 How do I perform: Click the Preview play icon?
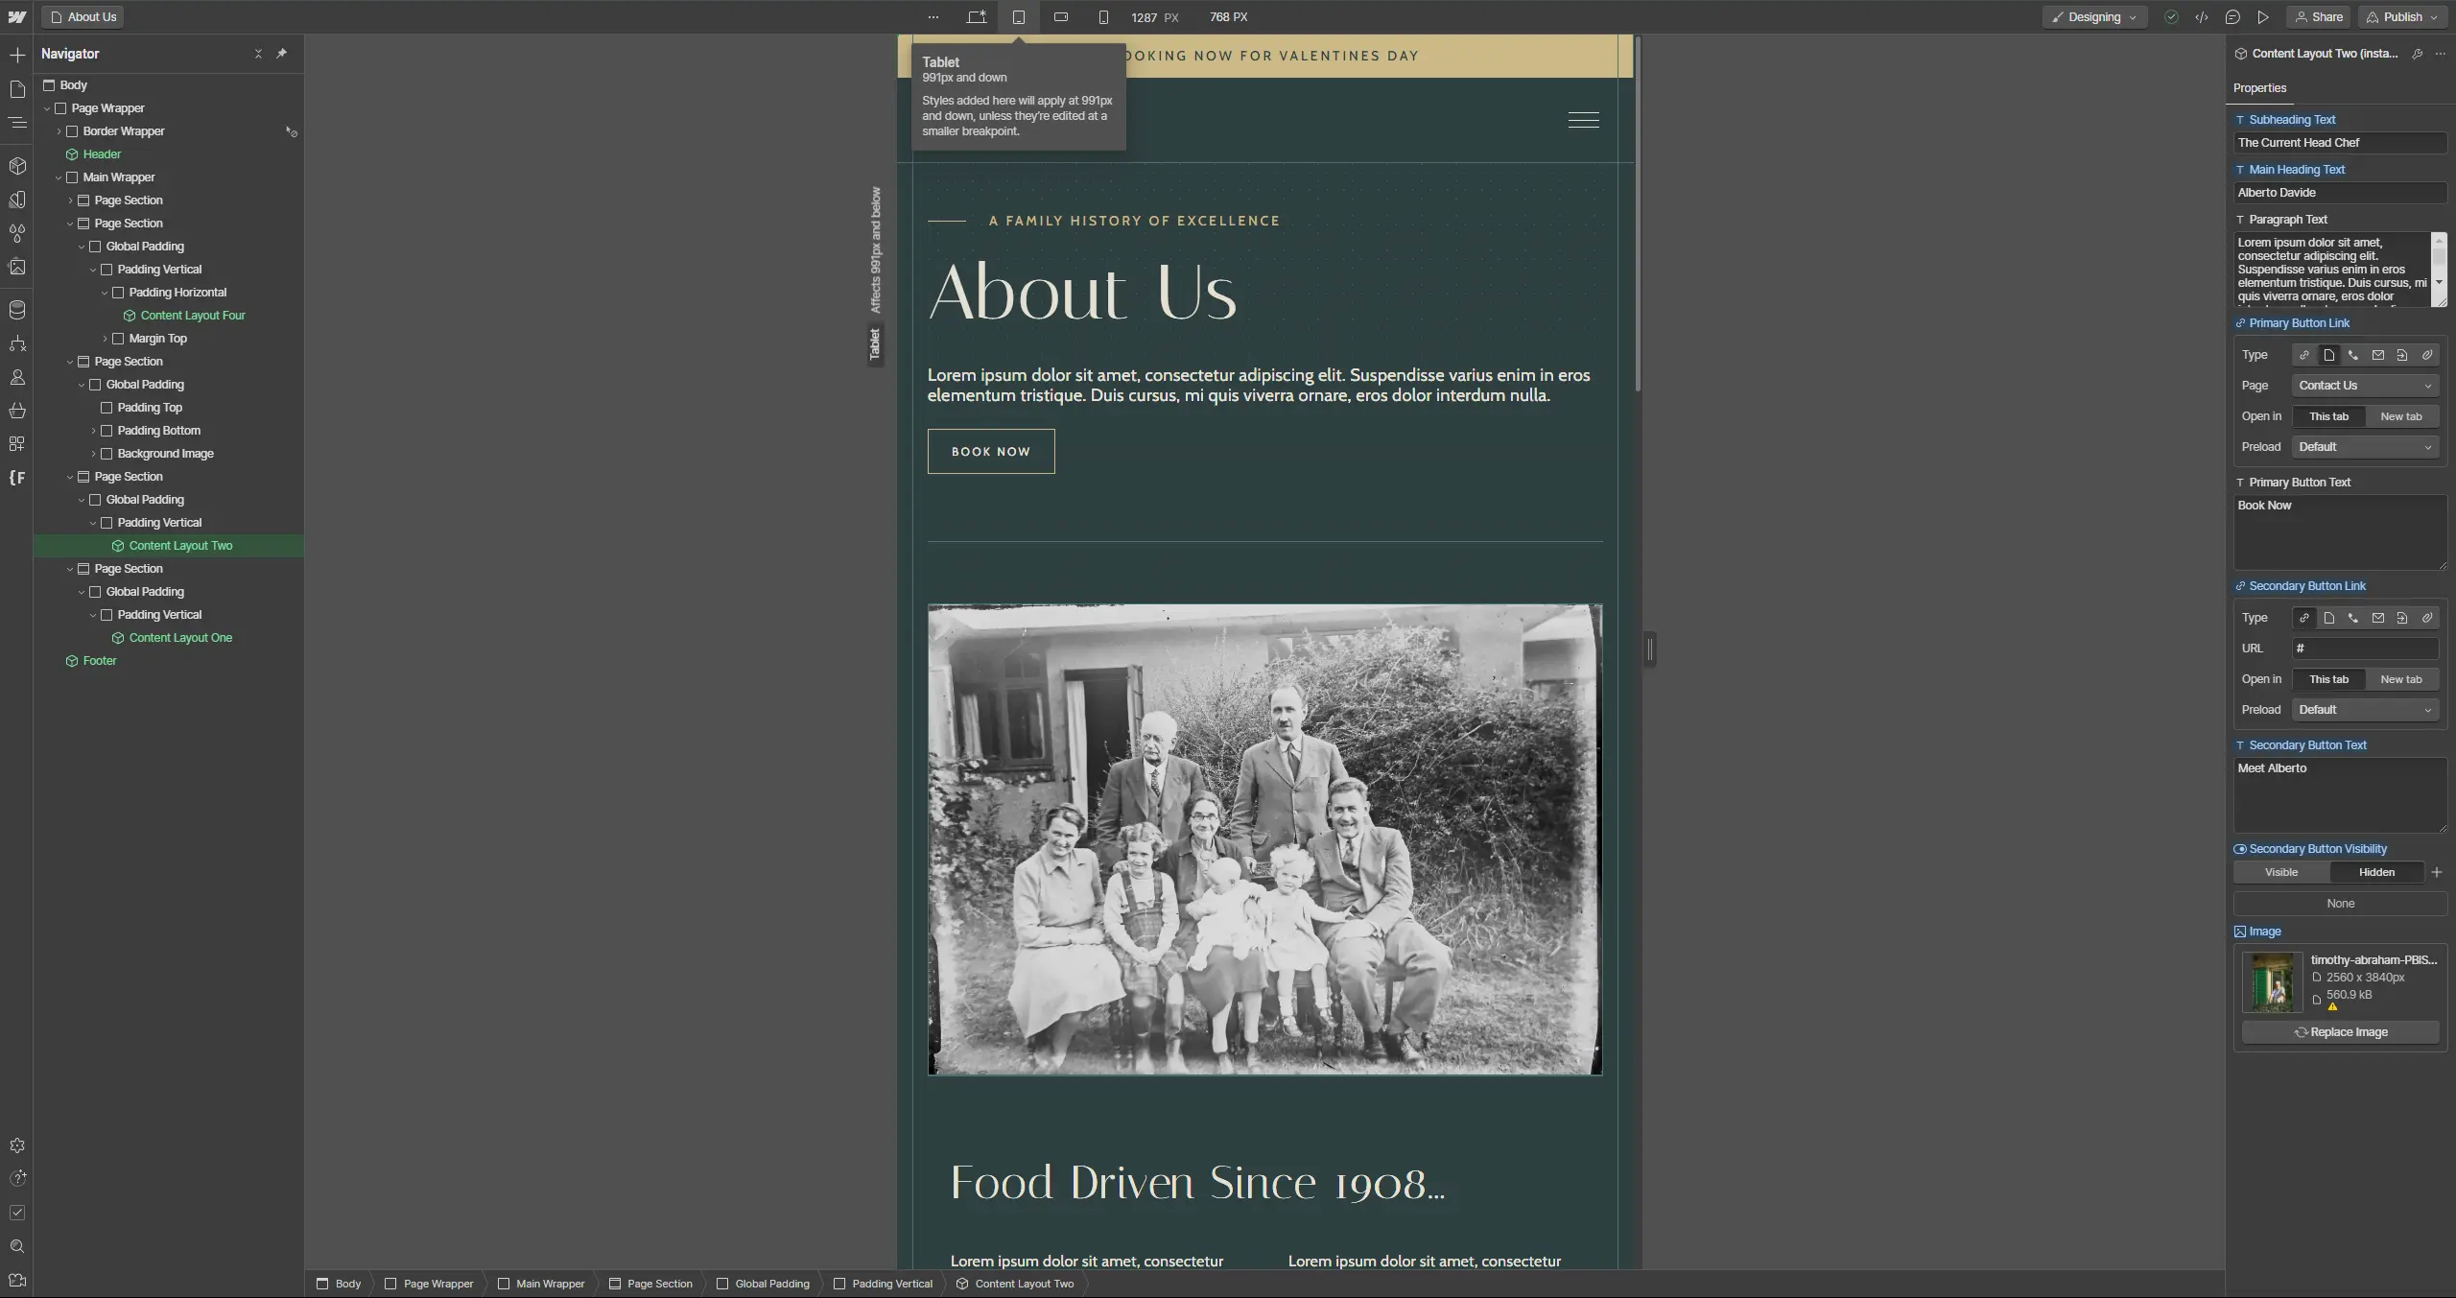[2263, 17]
